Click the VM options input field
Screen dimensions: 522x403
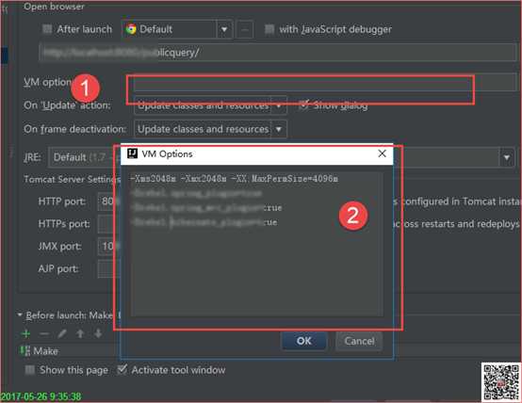pos(324,83)
